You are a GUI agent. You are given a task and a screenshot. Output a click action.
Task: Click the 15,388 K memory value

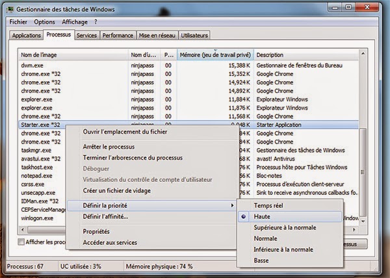(x=239, y=66)
